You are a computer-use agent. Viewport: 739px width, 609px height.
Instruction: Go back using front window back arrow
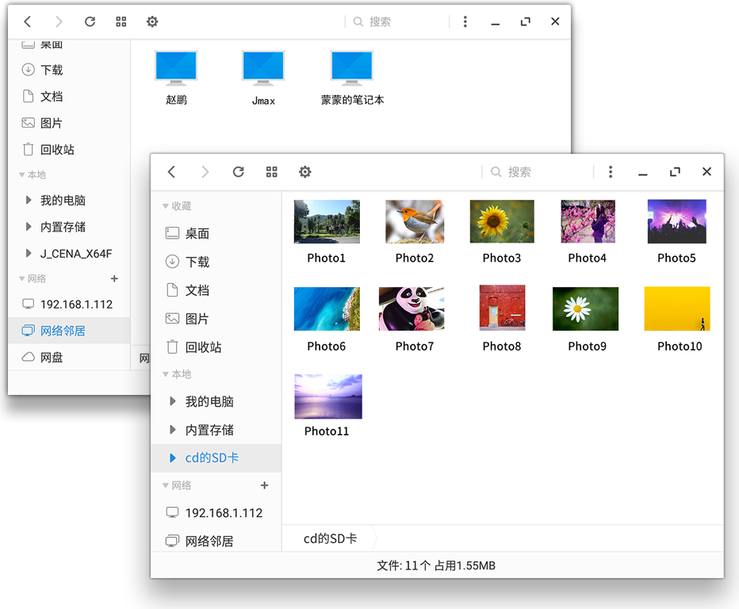[x=172, y=172]
